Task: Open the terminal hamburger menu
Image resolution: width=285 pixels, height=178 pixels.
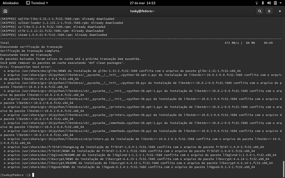Action: pyautogui.click(x=268, y=11)
